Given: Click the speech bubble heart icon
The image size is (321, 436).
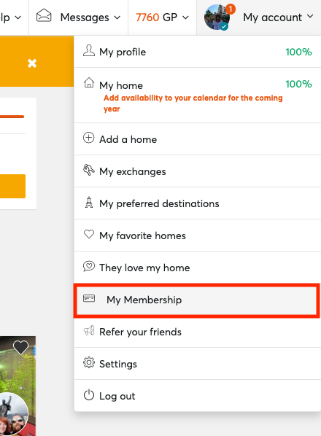Looking at the screenshot, I should pos(89,266).
